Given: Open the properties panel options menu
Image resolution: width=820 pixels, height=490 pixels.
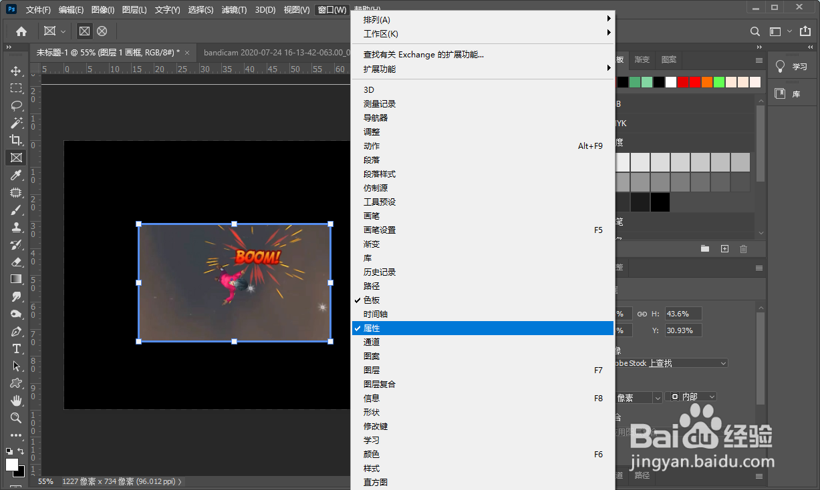Looking at the screenshot, I should coord(759,268).
